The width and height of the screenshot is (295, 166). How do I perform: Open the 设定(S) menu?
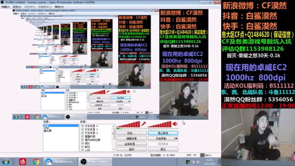tap(17, 7)
